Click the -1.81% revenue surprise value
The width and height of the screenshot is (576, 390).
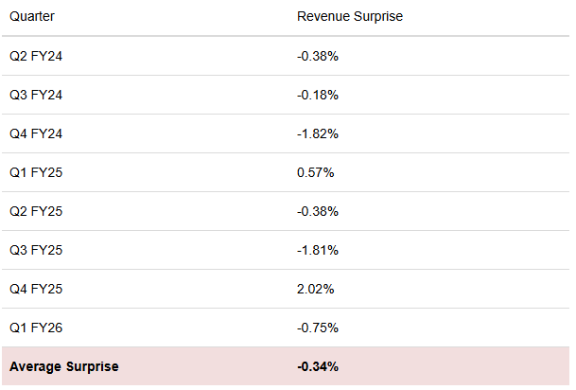pyautogui.click(x=317, y=250)
